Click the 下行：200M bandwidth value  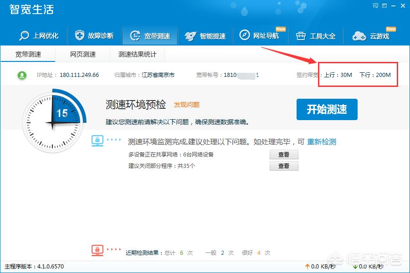coord(375,75)
